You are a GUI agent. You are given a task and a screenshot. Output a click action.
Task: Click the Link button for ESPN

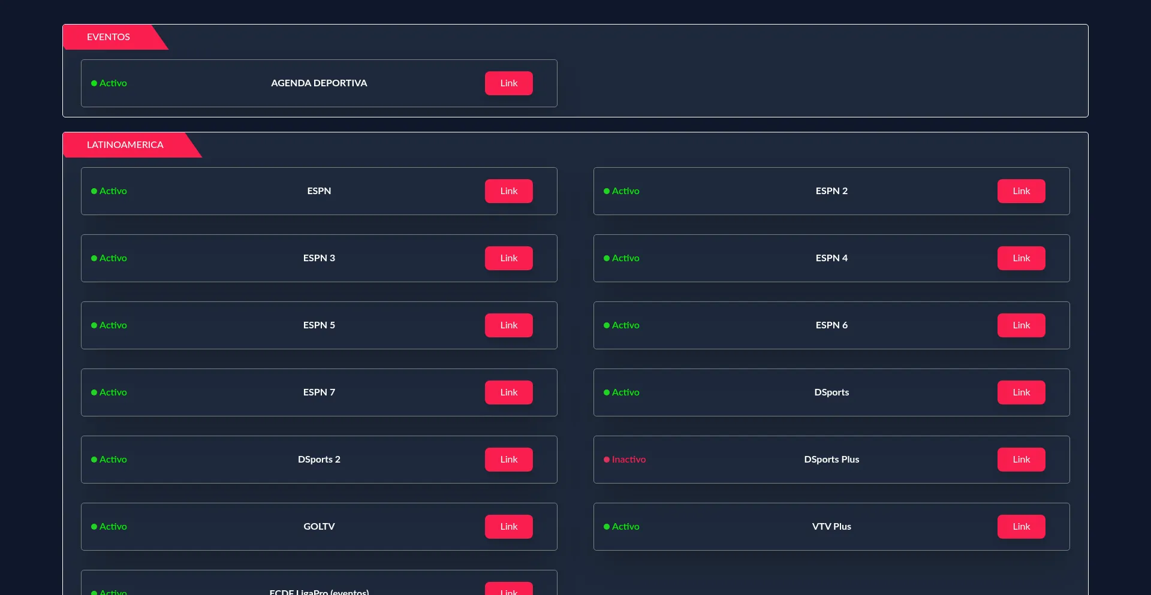508,191
